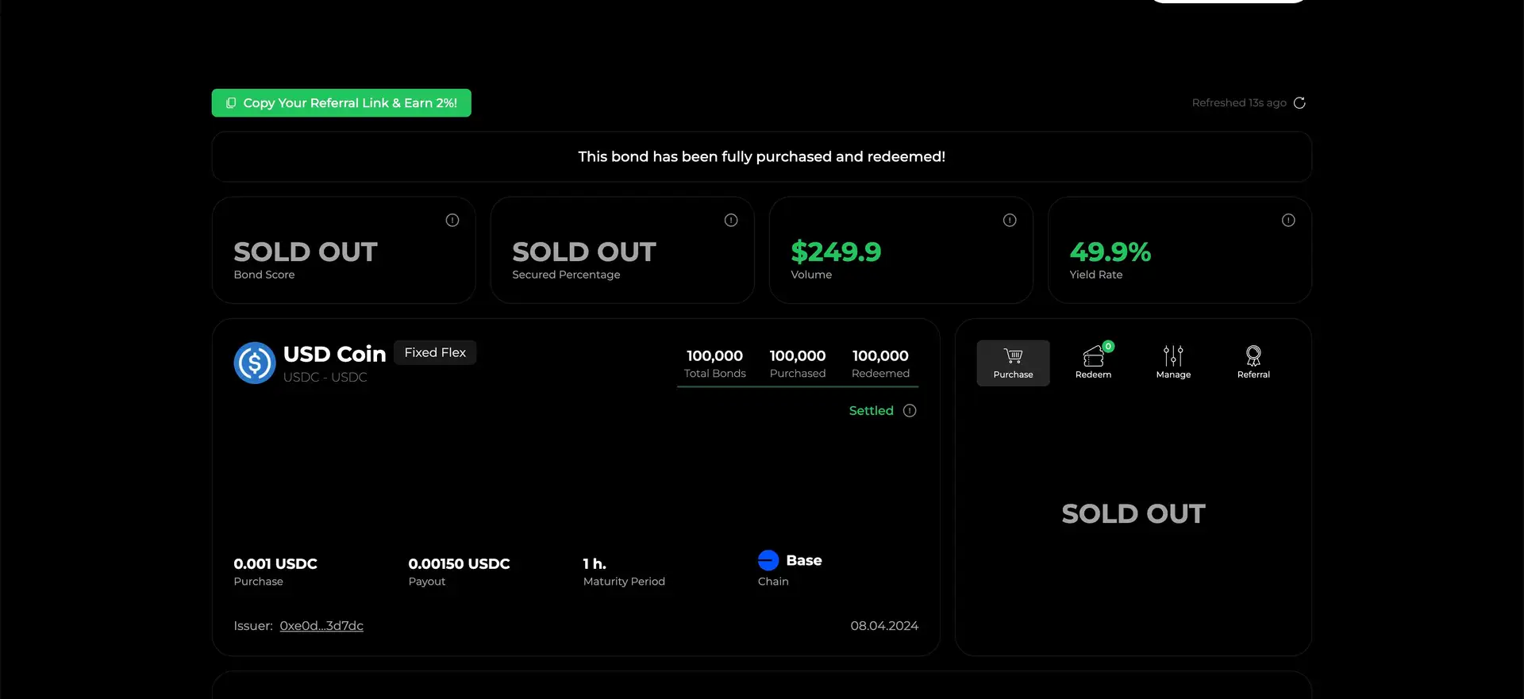Image resolution: width=1524 pixels, height=699 pixels.
Task: Switch to the Redeem tab
Action: pos(1093,363)
